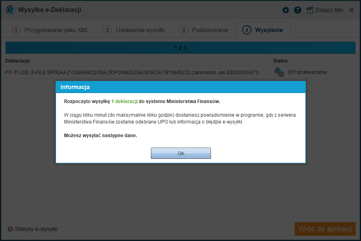Click the OK button in Informacja dialog
The height and width of the screenshot is (241, 361).
[x=181, y=153]
